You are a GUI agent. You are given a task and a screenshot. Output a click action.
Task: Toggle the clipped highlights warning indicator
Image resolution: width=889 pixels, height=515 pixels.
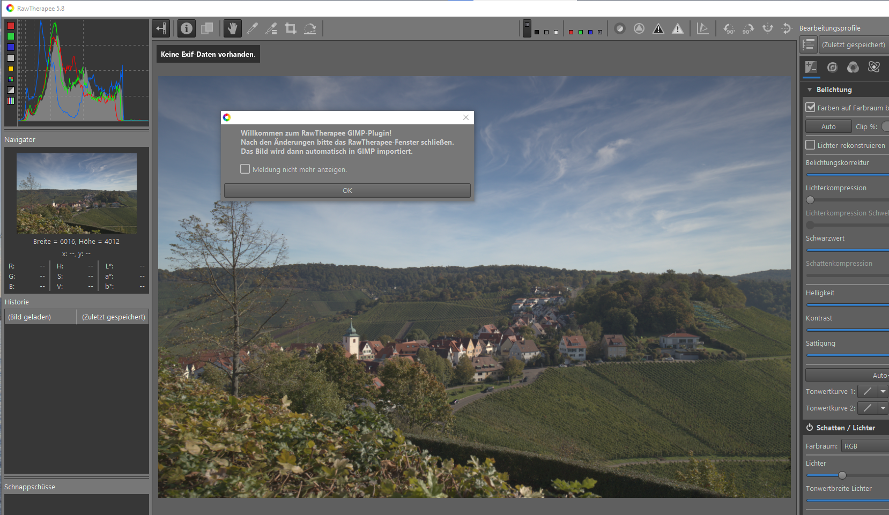tap(678, 29)
